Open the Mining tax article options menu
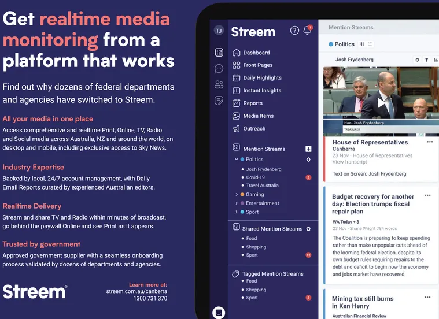 pyautogui.click(x=427, y=297)
